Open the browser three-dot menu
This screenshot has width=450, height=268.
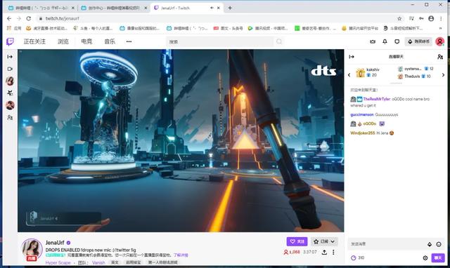[441, 18]
